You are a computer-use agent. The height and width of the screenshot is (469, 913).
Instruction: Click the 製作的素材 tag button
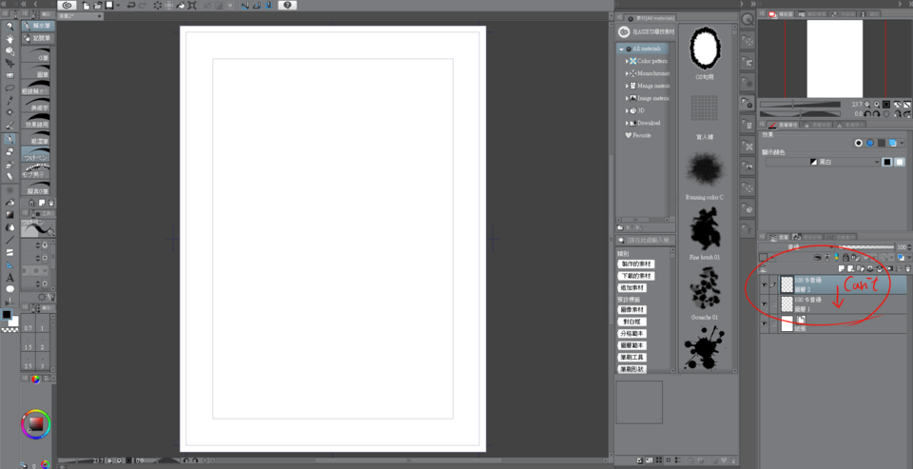click(636, 264)
